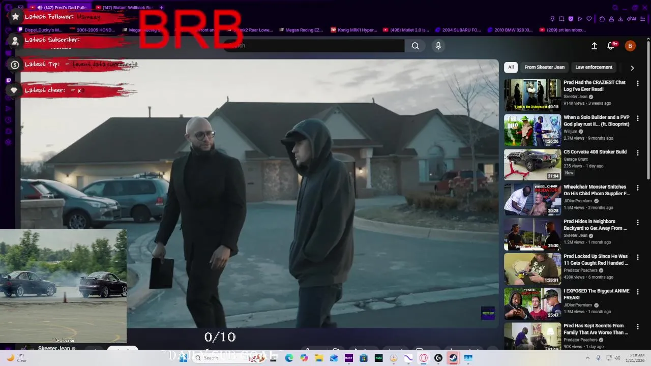Open the 2004 SUBARU FO bookmark
Screen dimensions: 651x366
[458, 30]
